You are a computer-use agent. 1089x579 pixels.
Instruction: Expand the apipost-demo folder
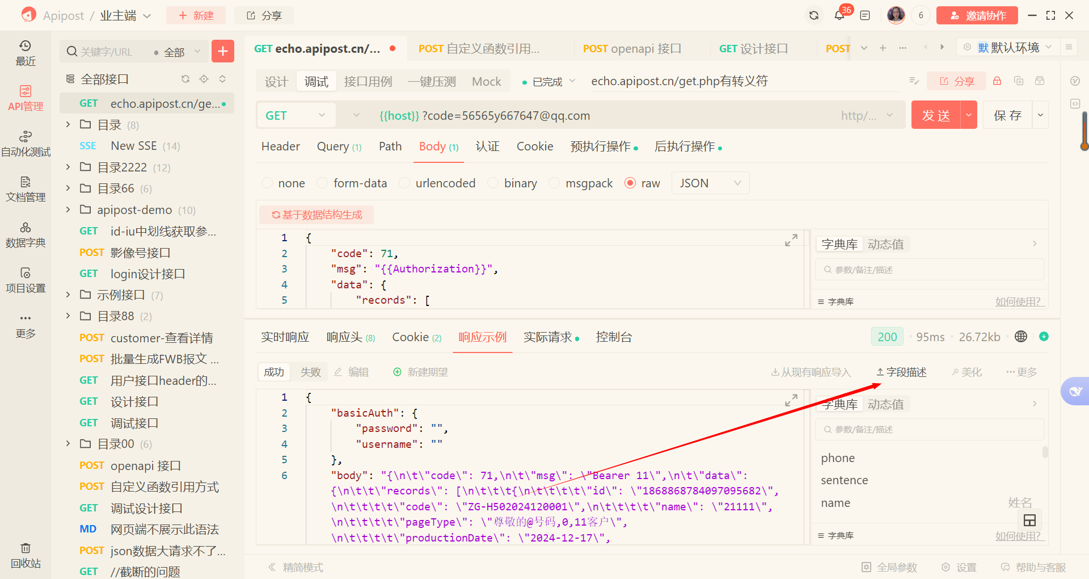click(x=68, y=209)
